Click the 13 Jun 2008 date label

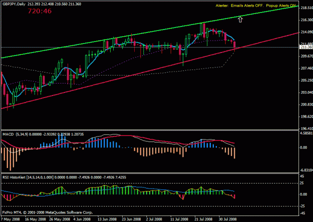(107, 219)
